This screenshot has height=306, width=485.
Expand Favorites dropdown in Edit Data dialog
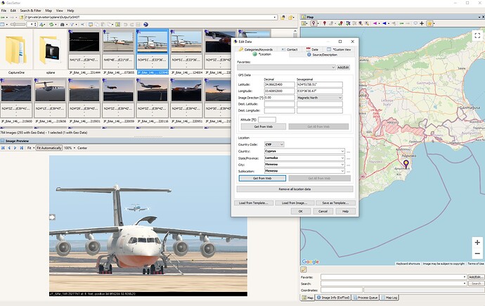[x=332, y=68]
